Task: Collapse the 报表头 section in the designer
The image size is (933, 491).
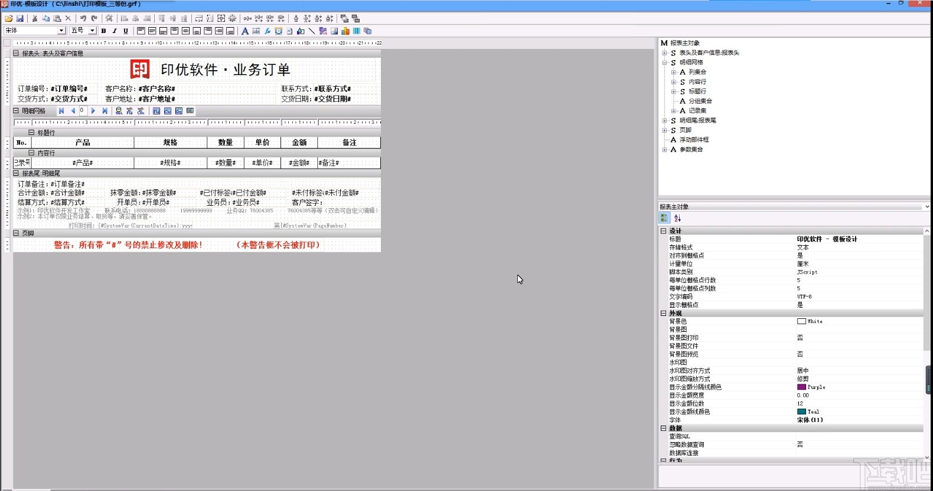Action: pyautogui.click(x=17, y=53)
